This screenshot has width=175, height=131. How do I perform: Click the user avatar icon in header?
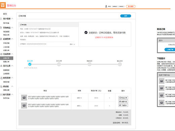point(106,6)
